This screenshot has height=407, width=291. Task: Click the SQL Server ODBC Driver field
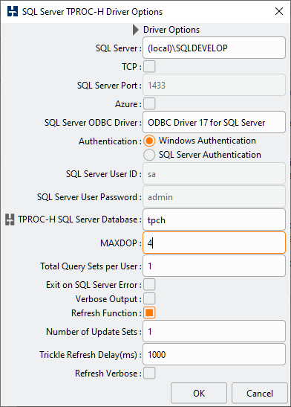214,122
